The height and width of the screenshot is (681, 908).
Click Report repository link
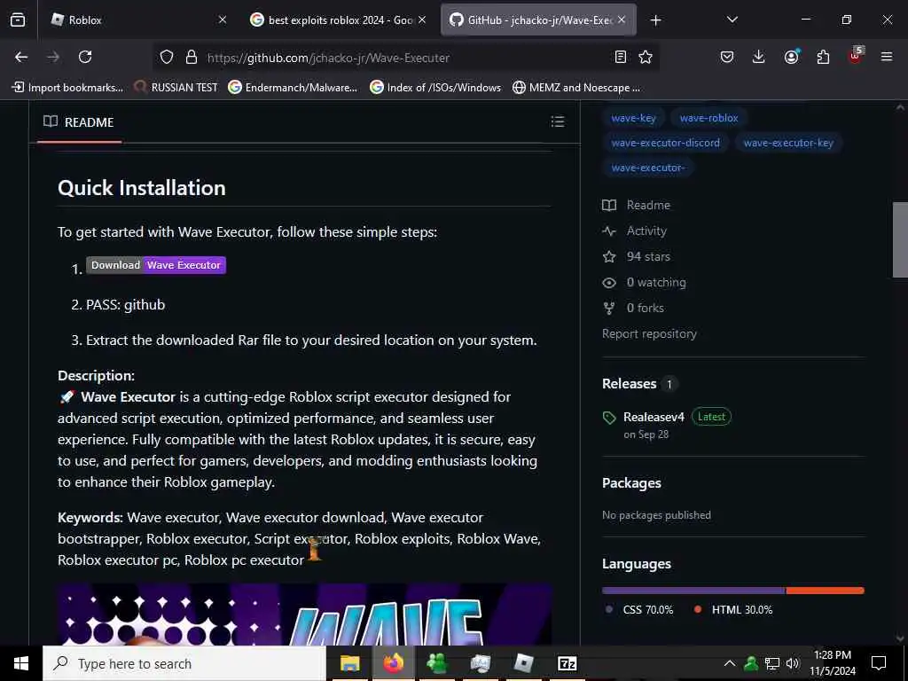(x=649, y=334)
